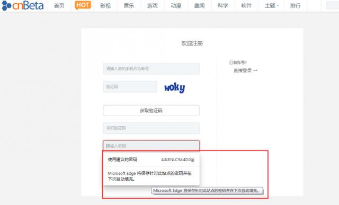Refresh the woky captcha image
Image resolution: width=339 pixels, height=205 pixels.
point(174,88)
